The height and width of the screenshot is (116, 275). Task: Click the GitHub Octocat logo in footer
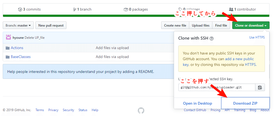pos(141,110)
